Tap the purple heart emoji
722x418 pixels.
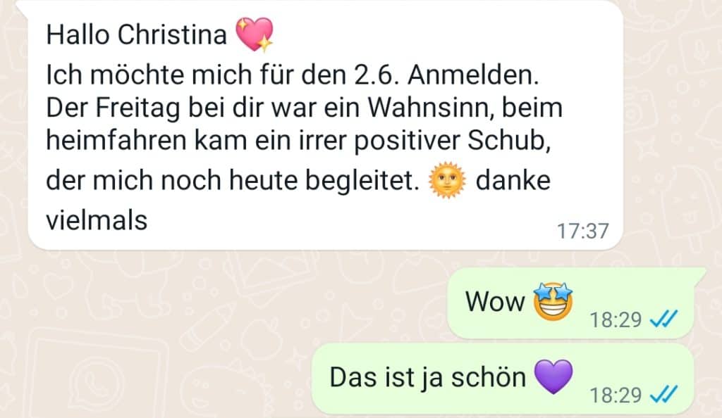click(x=553, y=376)
